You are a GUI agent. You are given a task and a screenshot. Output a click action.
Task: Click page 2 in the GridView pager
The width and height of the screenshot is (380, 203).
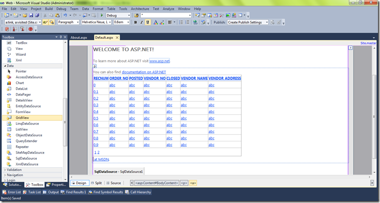pyautogui.click(x=98, y=152)
